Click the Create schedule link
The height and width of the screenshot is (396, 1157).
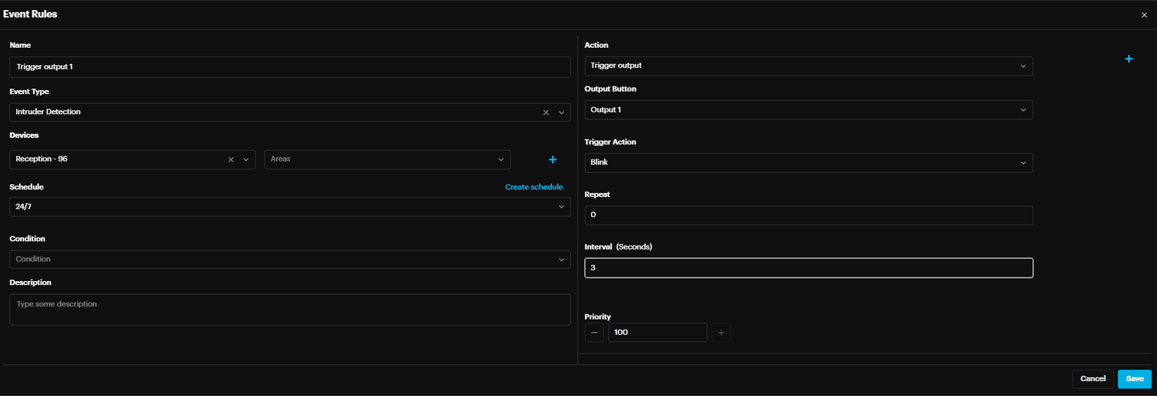(534, 187)
